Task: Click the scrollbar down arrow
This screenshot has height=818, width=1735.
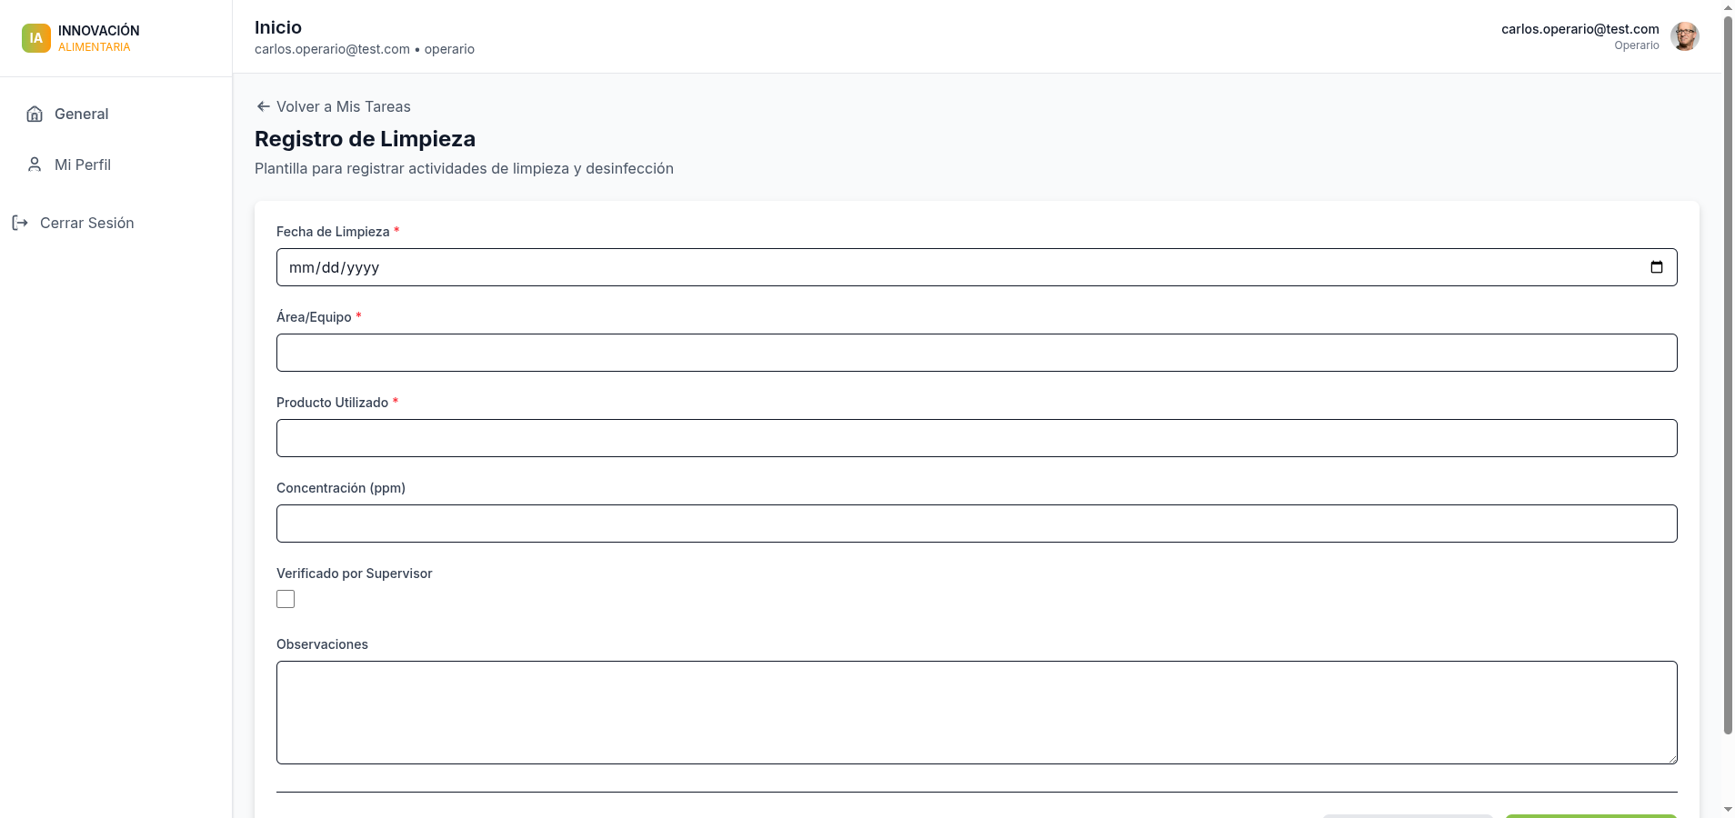Action: pos(1728,809)
